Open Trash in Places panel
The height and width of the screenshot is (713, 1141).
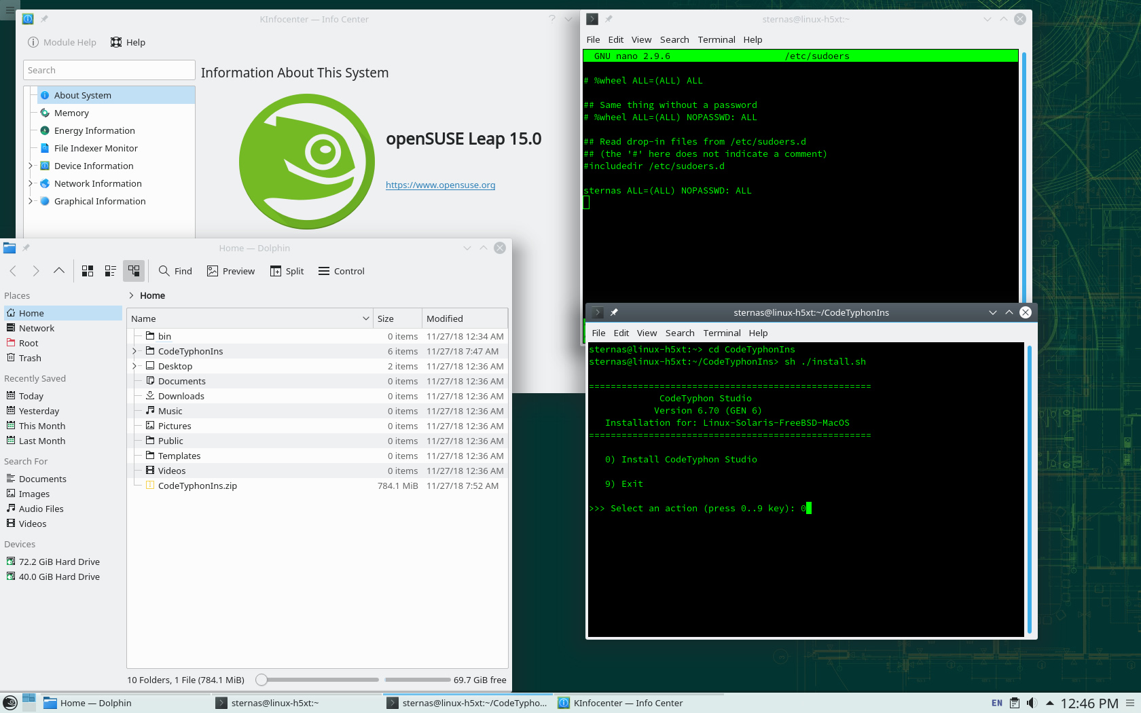point(63,358)
